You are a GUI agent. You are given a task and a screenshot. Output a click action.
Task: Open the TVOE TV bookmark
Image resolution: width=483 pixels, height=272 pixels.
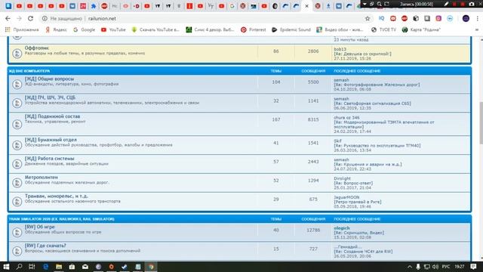[384, 29]
